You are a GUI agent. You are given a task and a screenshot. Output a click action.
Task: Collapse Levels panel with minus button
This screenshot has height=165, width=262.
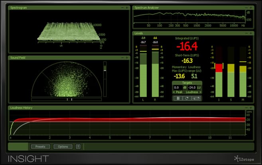click(246, 33)
